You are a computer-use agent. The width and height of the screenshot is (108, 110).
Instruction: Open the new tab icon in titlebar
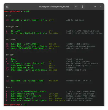click(7, 7)
